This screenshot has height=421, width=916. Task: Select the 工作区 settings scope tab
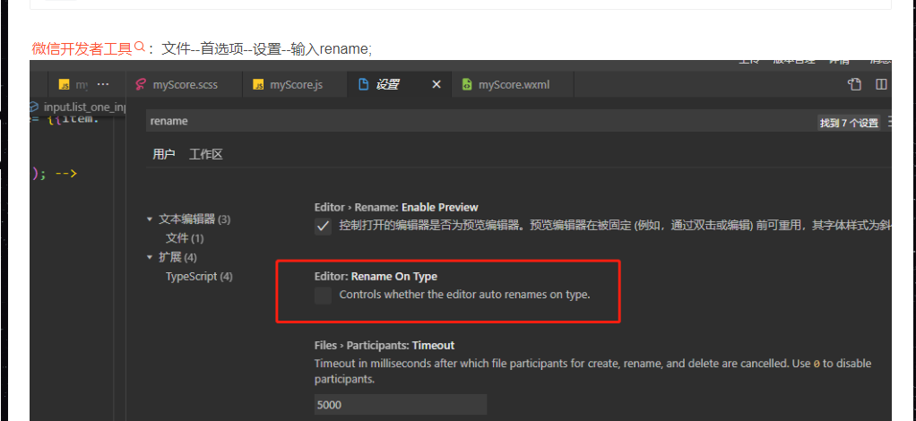[205, 154]
